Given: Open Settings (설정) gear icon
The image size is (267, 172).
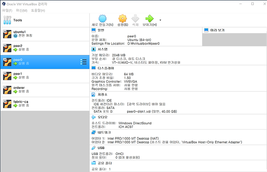Looking at the screenshot, I should tap(123, 19).
